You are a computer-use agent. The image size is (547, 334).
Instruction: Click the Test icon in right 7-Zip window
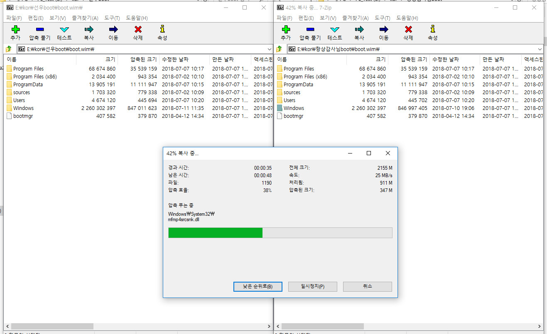335,29
